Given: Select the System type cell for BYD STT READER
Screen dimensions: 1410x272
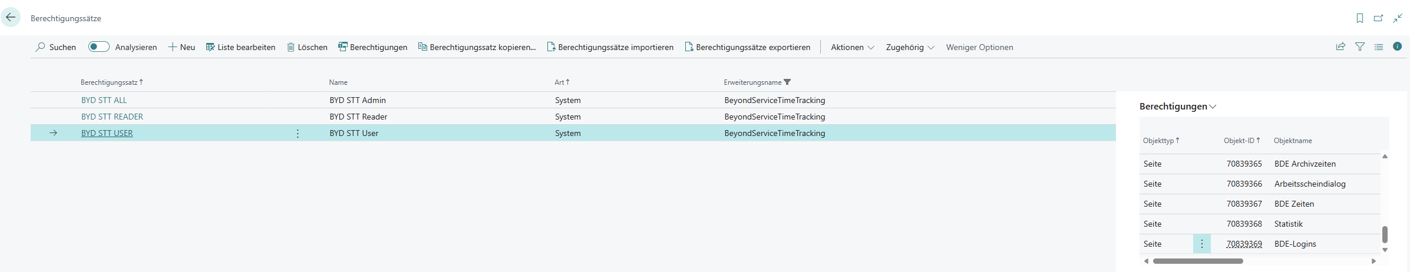Looking at the screenshot, I should tap(568, 117).
